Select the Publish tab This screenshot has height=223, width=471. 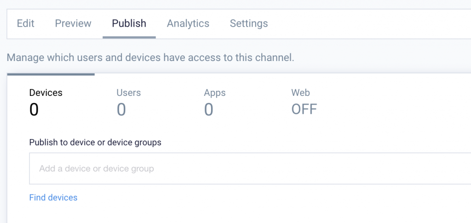click(129, 23)
